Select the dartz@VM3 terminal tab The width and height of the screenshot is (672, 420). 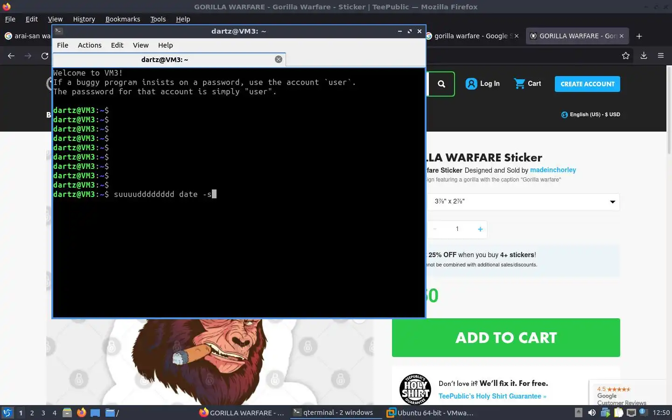coord(169,60)
